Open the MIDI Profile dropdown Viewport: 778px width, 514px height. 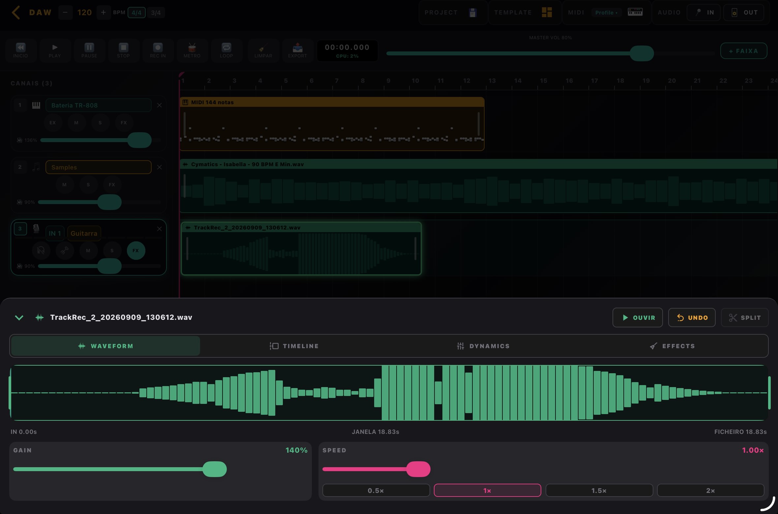click(606, 13)
